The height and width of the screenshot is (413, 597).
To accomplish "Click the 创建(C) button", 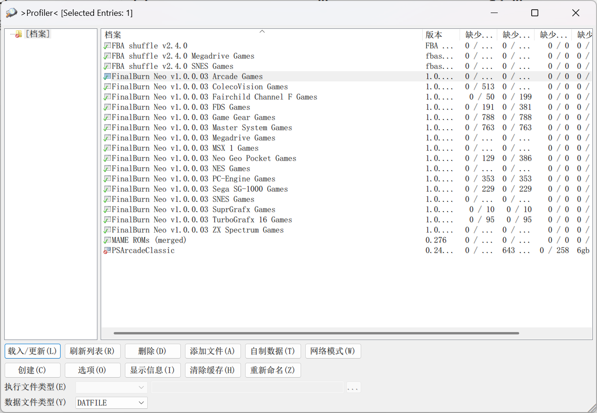I will (33, 370).
